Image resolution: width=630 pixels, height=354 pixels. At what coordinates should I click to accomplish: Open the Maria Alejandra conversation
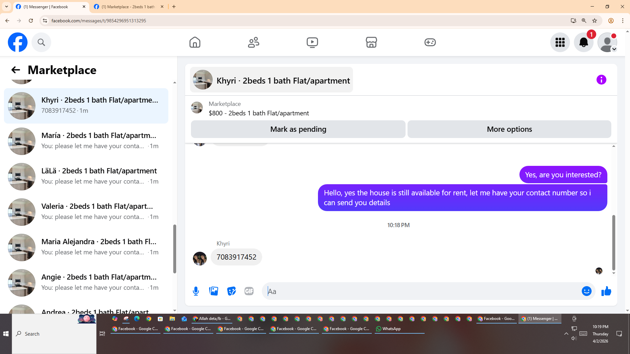click(86, 247)
